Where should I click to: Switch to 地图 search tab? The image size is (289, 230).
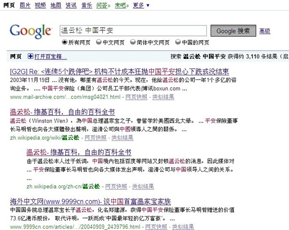point(56,5)
